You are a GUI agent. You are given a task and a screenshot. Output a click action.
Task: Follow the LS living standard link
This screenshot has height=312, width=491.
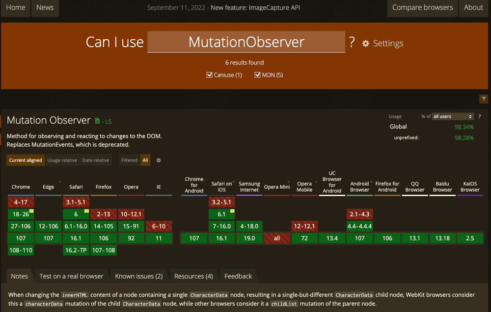pos(109,121)
